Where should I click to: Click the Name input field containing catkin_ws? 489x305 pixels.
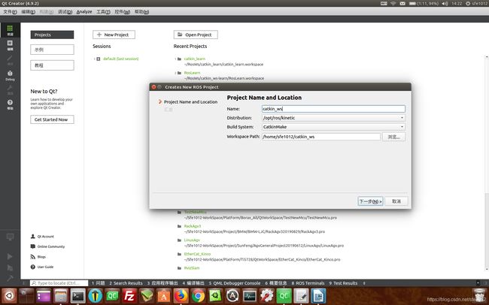333,109
